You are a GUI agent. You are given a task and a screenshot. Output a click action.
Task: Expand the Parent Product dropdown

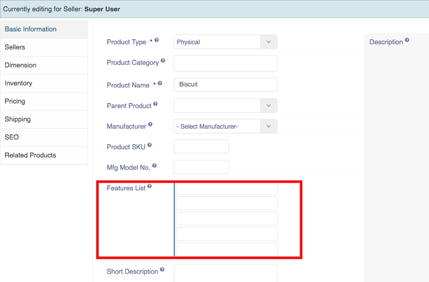pyautogui.click(x=225, y=105)
